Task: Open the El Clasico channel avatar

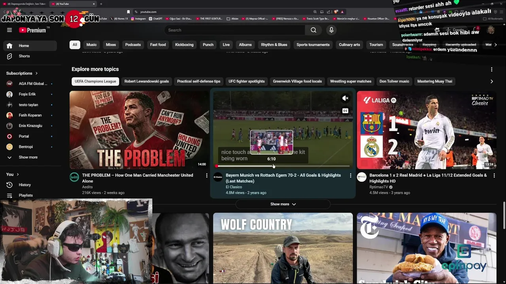Action: click(x=218, y=177)
